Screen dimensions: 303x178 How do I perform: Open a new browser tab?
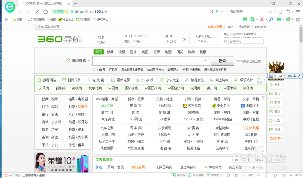coord(76,4)
